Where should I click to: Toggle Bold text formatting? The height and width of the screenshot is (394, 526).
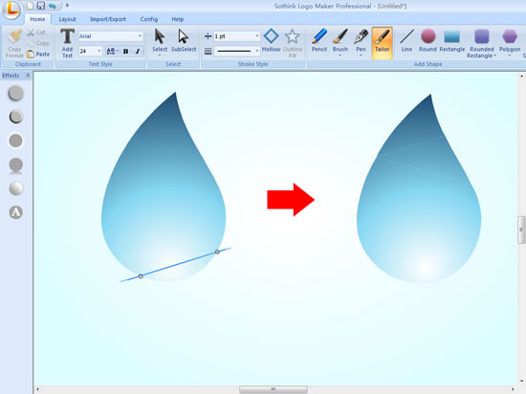(126, 52)
